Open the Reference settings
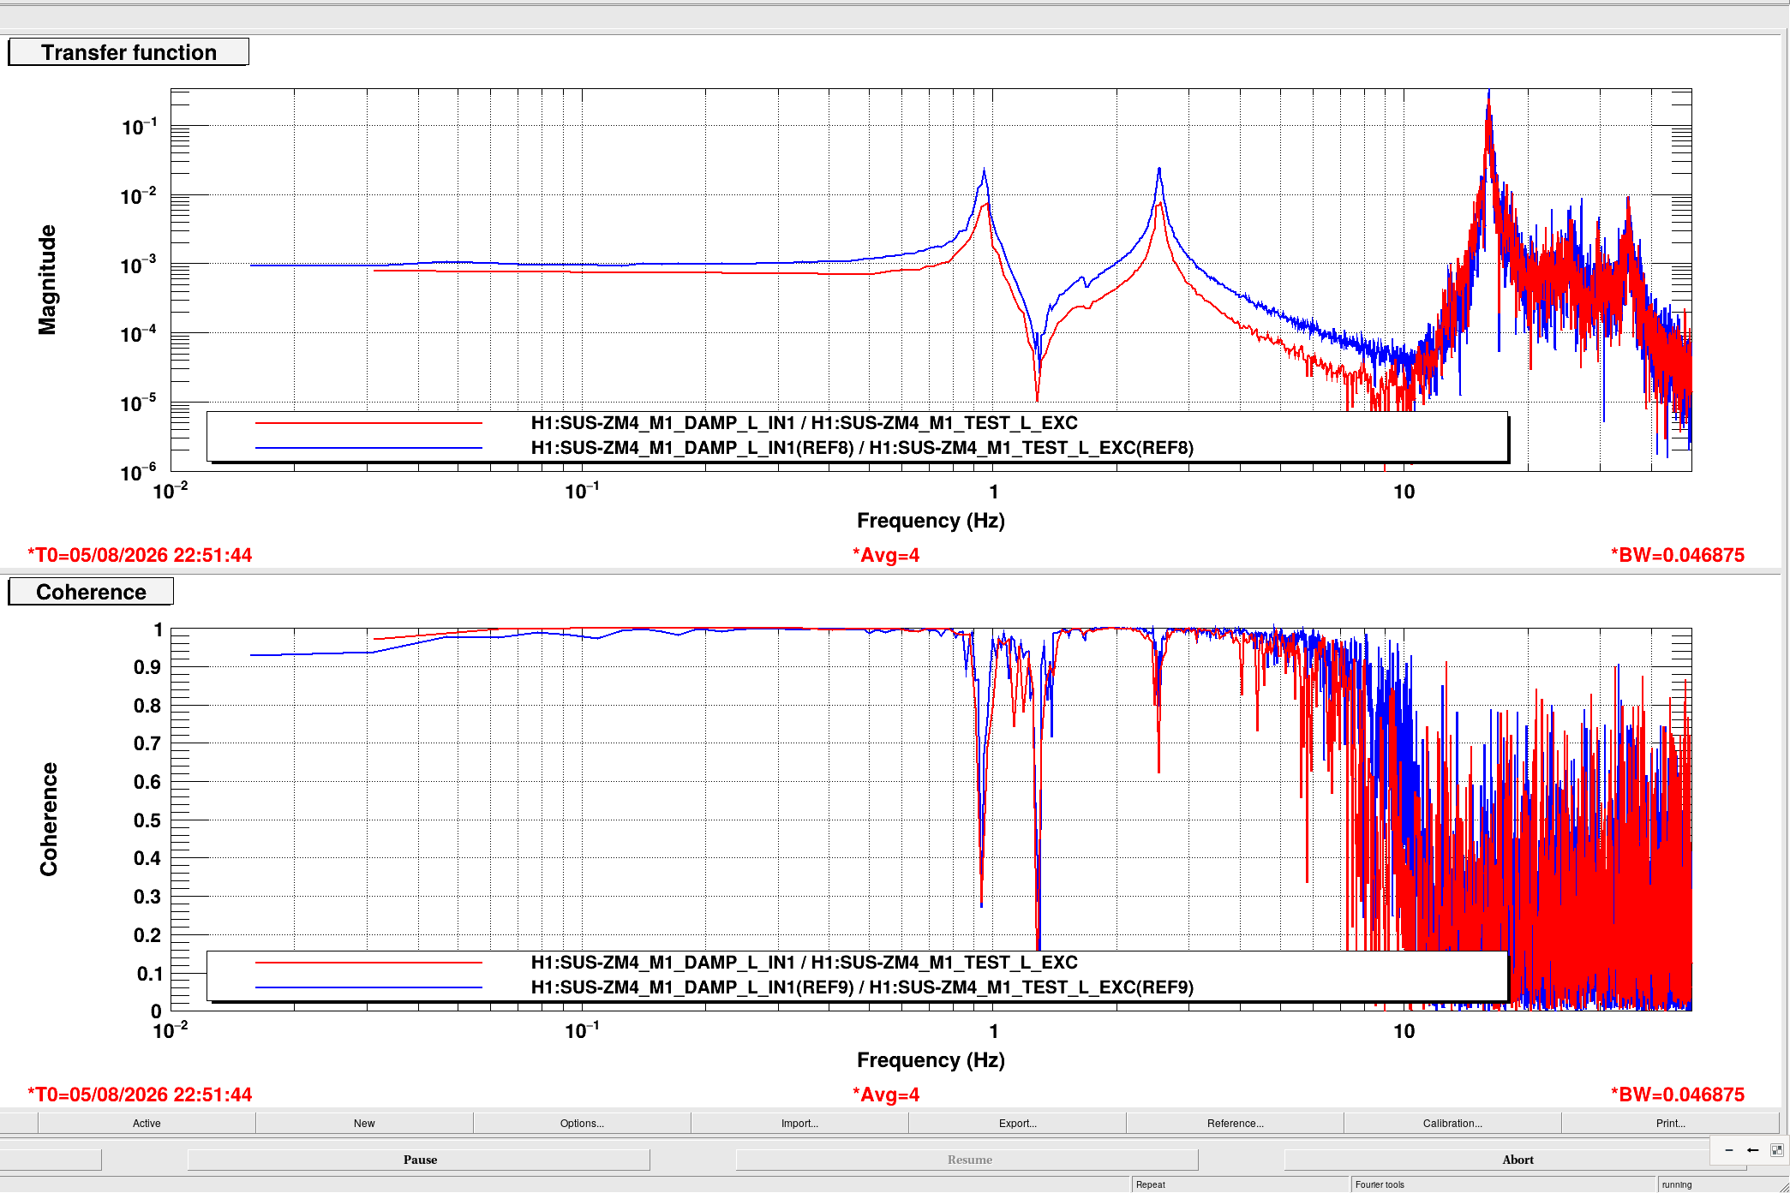Screen dimensions: 1790x1193 click(1235, 1123)
